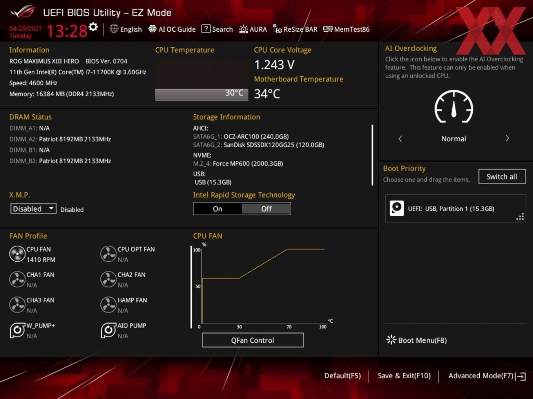Load Default settings (F5)
Screen dimensions: 533x399
343,376
